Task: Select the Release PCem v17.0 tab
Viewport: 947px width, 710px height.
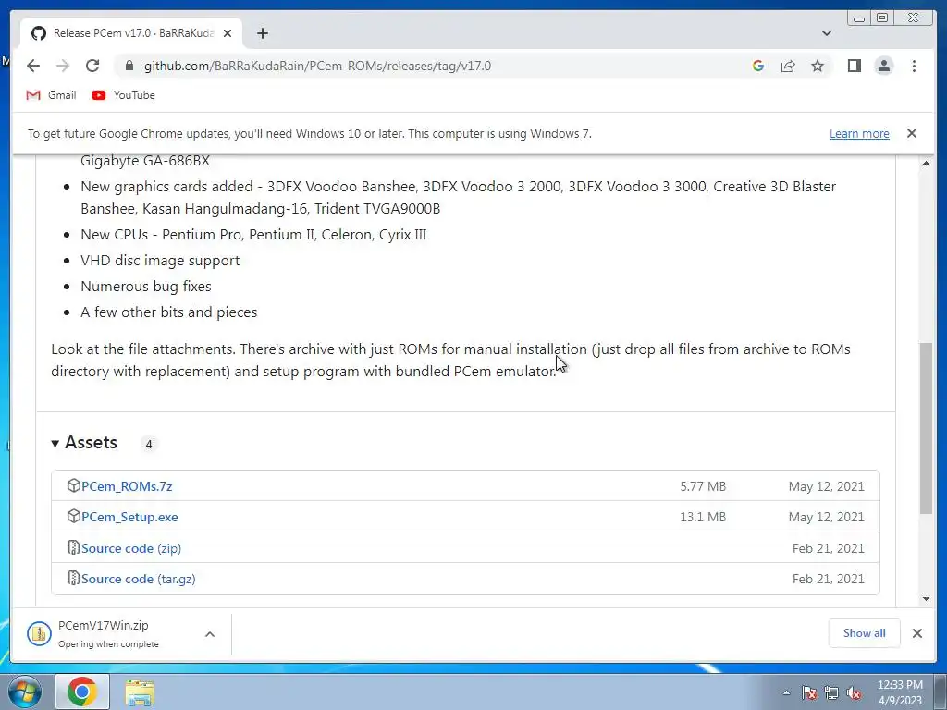Action: pos(131,33)
